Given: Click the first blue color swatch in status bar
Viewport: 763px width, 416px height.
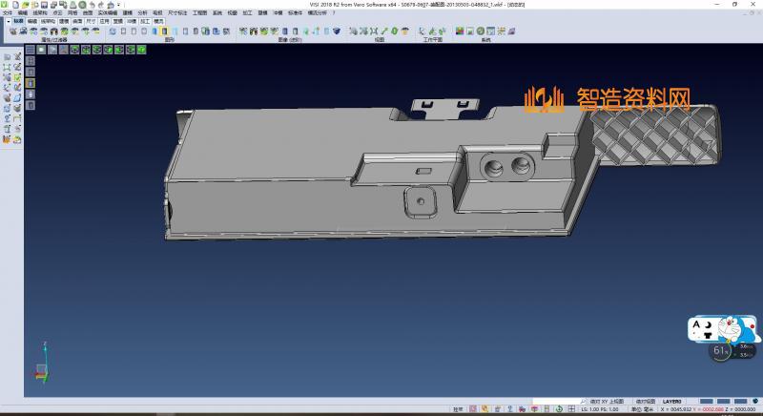Looking at the screenshot, I should 705,401.
